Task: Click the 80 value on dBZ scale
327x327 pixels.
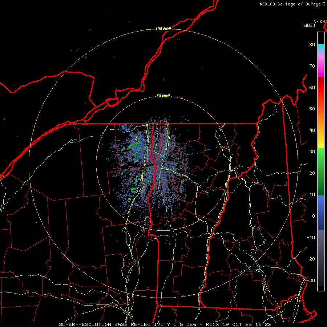Action: pos(312,44)
